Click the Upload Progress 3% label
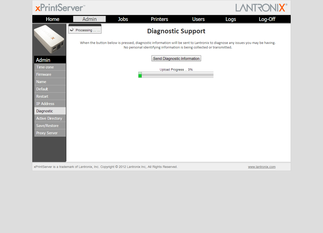Image resolution: width=323 pixels, height=233 pixels. pos(176,70)
